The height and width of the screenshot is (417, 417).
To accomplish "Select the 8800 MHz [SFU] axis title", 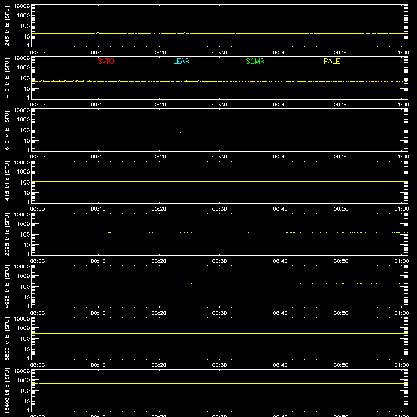I will pyautogui.click(x=7, y=338).
